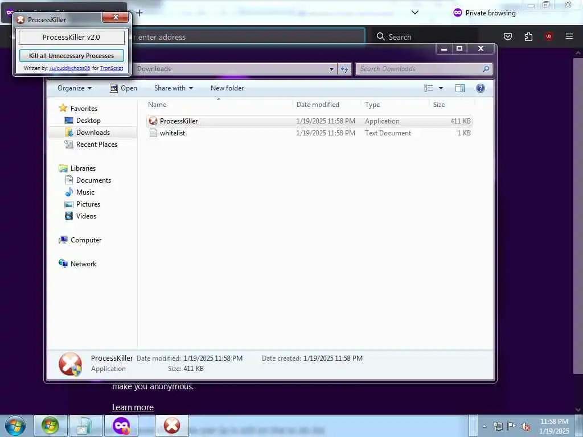The height and width of the screenshot is (437, 583).
Task: Expand the address bar history dropdown
Action: click(x=331, y=69)
